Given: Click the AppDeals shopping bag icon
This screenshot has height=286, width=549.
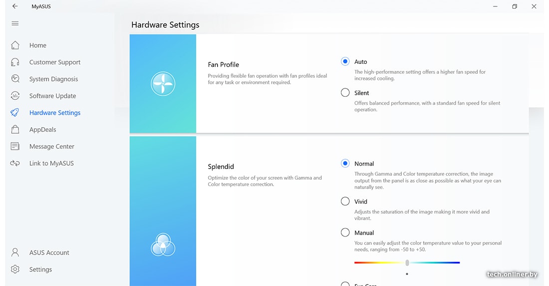Looking at the screenshot, I should 15,129.
